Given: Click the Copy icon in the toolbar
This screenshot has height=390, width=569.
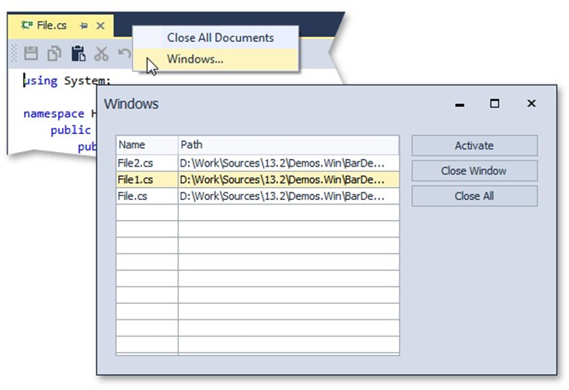Looking at the screenshot, I should [54, 53].
